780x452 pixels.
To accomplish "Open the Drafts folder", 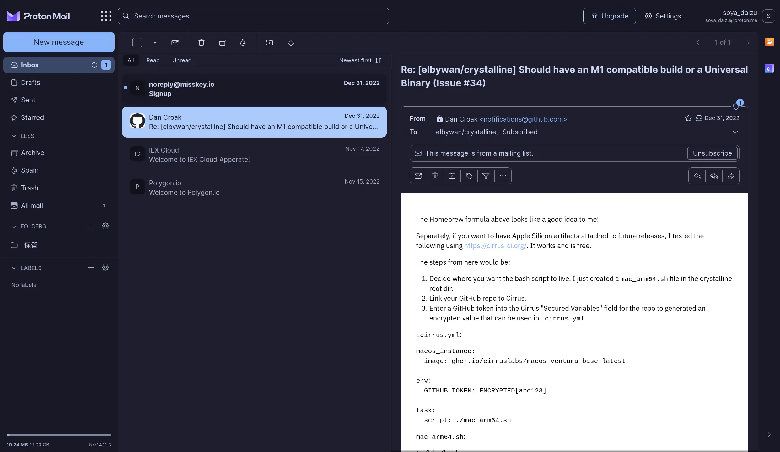I will 59,82.
